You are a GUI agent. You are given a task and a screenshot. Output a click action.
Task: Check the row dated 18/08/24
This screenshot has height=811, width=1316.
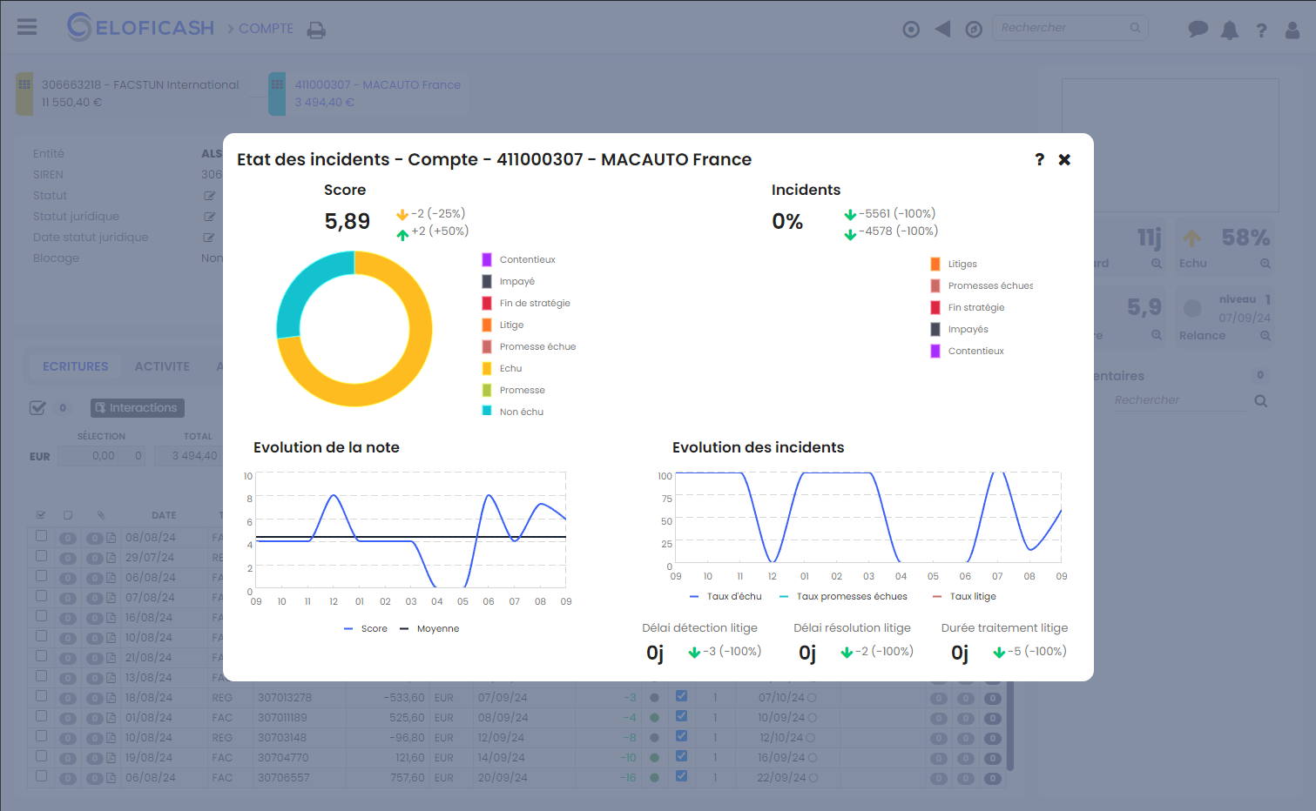[41, 696]
